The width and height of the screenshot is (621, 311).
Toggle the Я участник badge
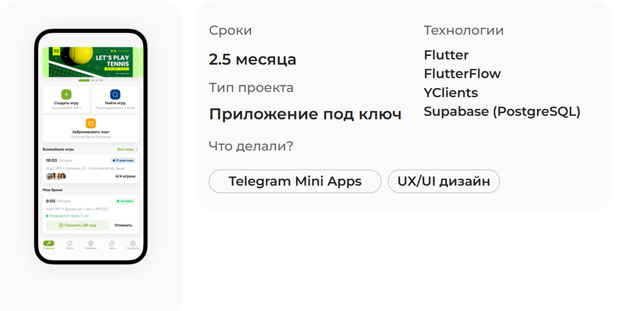pos(123,160)
